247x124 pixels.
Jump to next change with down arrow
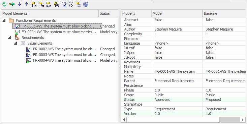point(19,4)
